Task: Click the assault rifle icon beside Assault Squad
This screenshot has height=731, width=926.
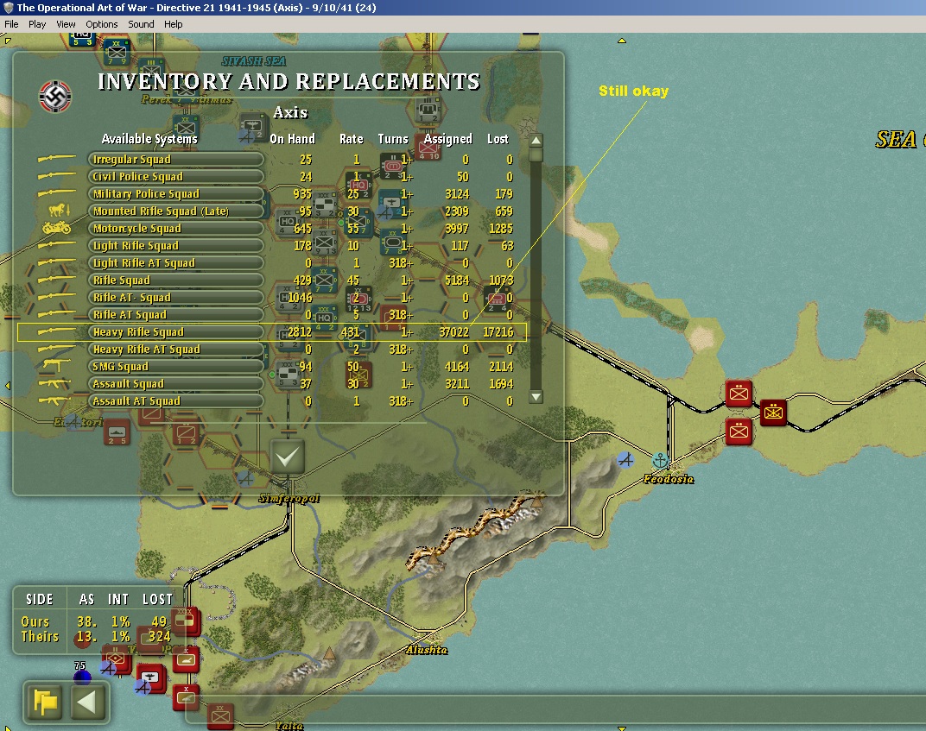Action: pos(55,383)
